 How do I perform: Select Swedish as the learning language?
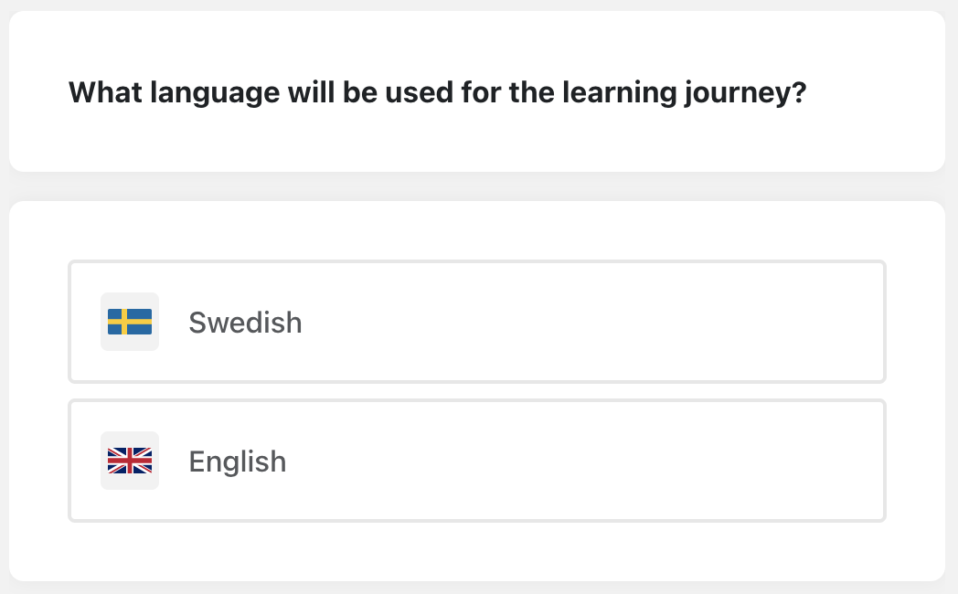coord(476,322)
